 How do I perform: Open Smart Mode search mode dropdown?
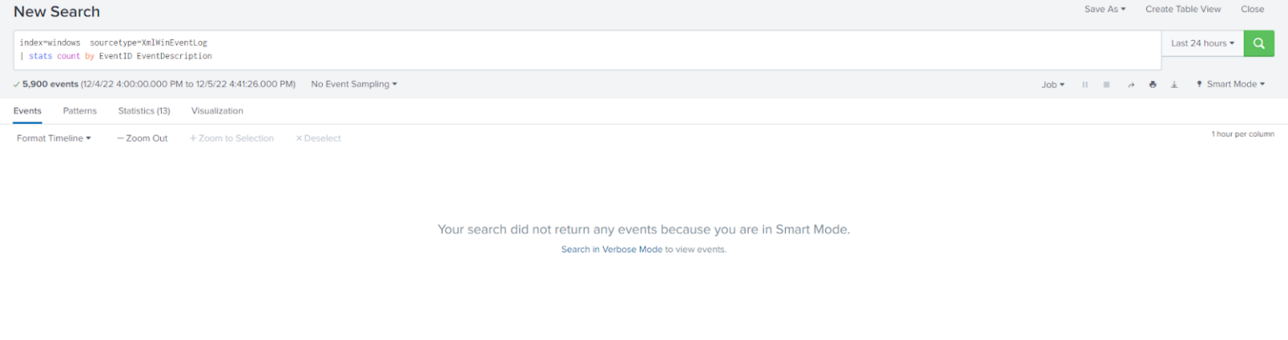(x=1230, y=85)
